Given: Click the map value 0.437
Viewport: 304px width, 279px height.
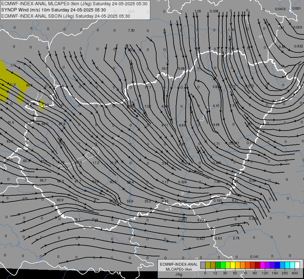Looking at the screenshot, I should (201, 239).
